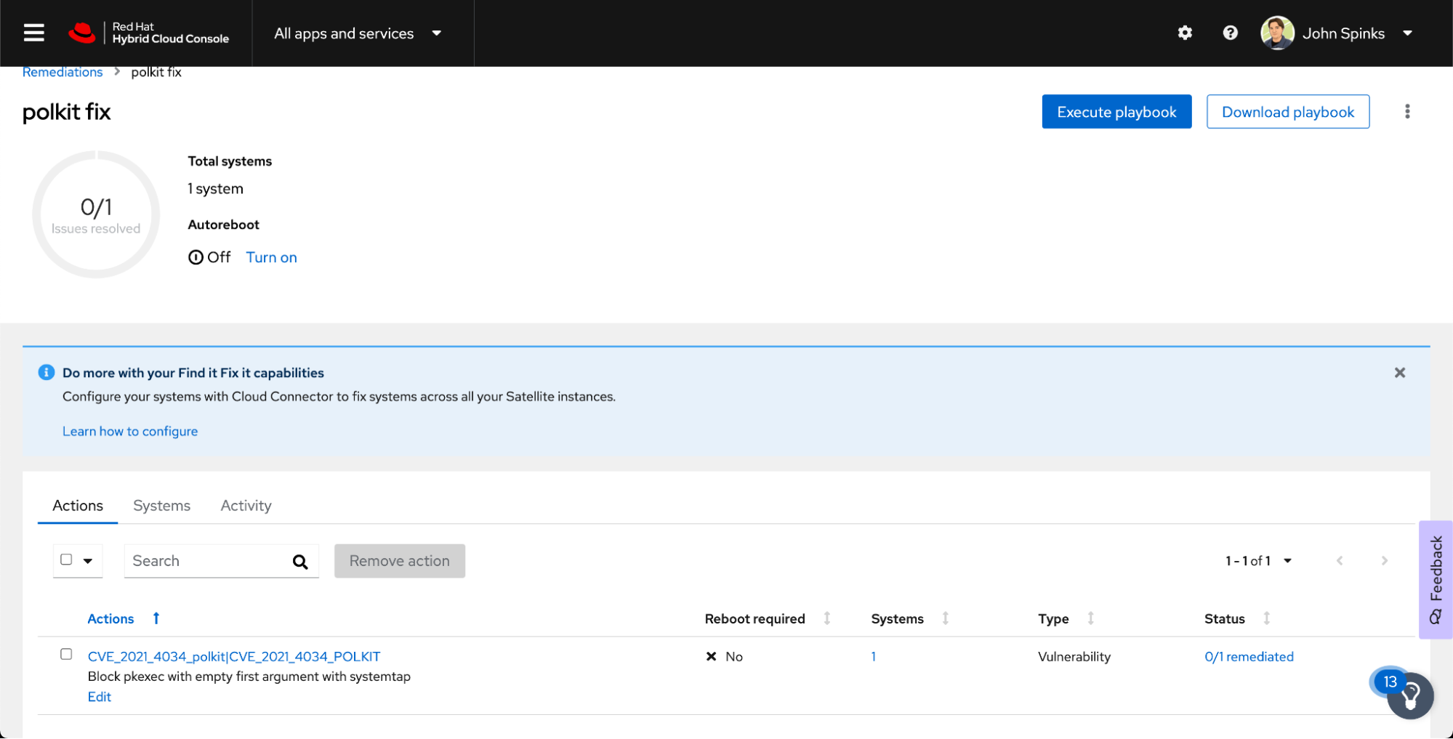This screenshot has height=739, width=1453.
Task: Sort table by Status column icon
Action: [1266, 618]
